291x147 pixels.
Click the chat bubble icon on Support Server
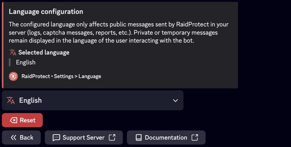click(x=56, y=138)
